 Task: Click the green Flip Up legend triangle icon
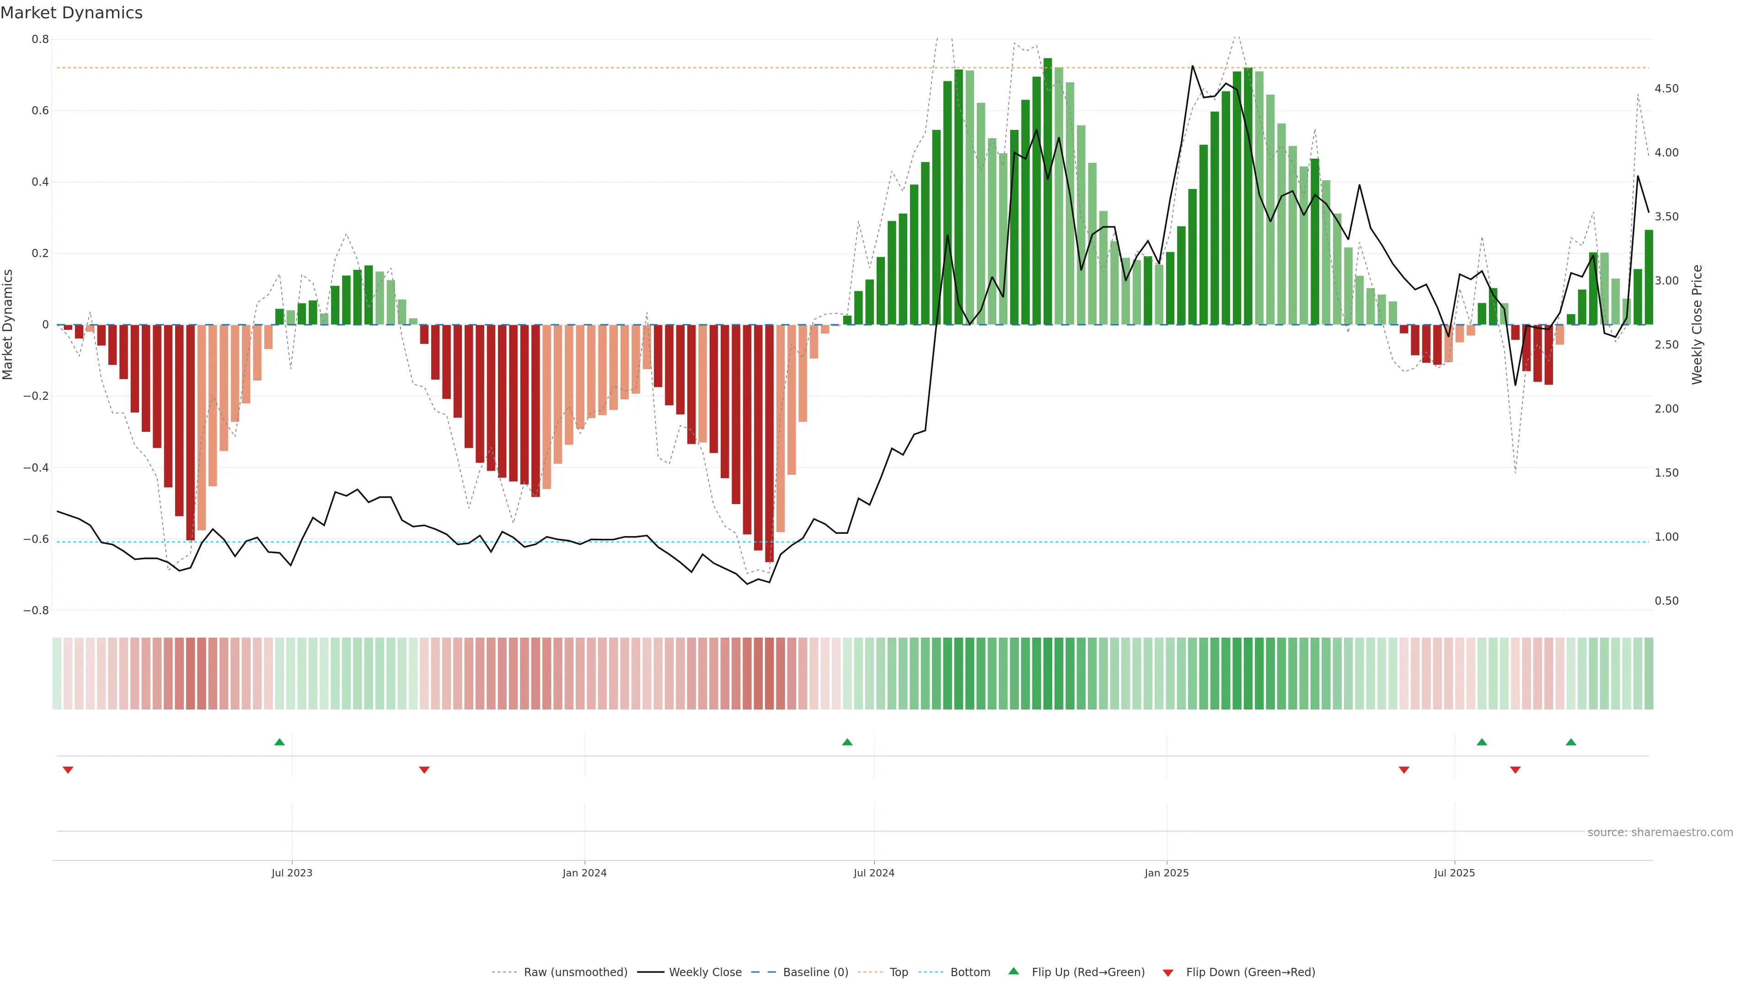coord(1014,972)
